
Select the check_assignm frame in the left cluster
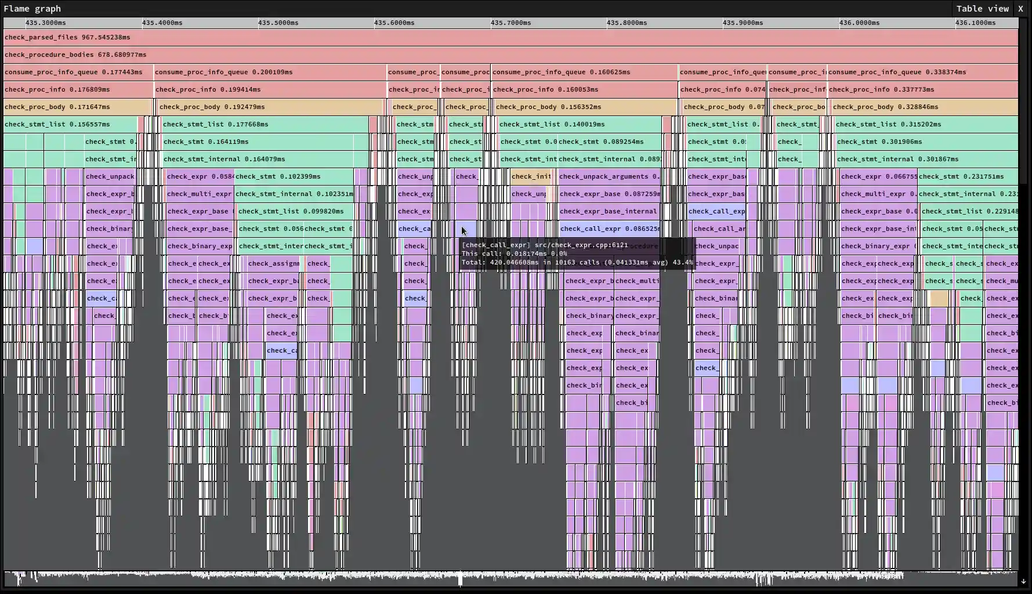[271, 263]
